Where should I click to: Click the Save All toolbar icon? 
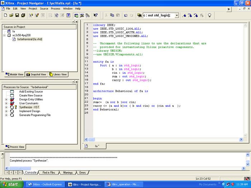pyautogui.click(x=23, y=15)
